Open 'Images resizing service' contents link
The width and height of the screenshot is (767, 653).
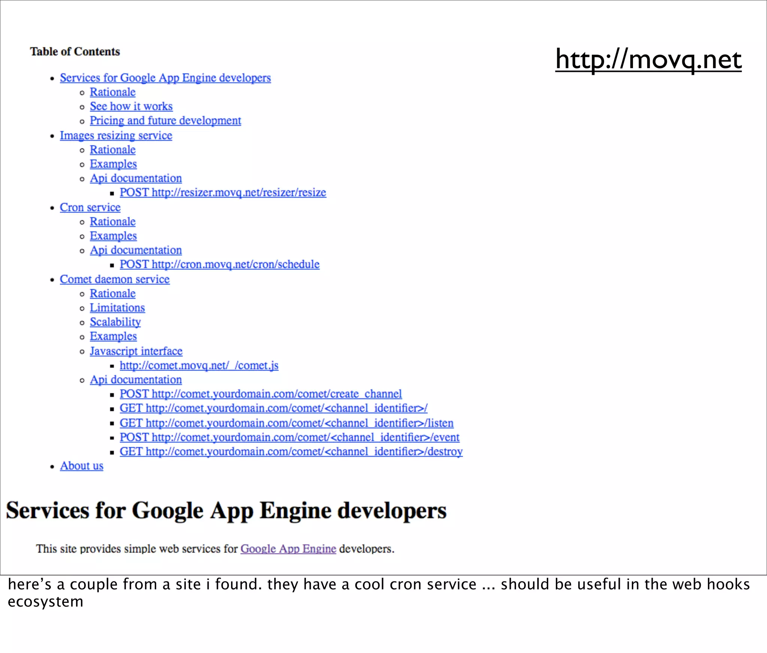116,136
